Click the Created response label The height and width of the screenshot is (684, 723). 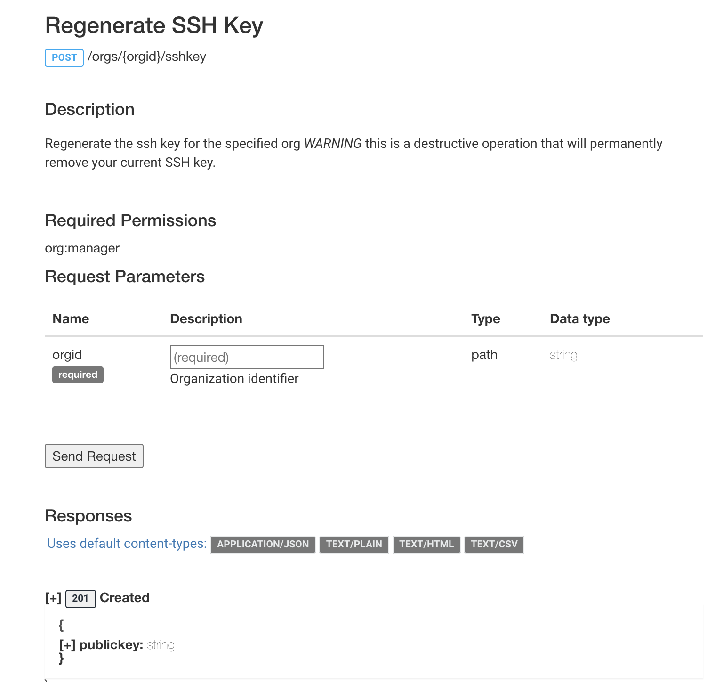125,597
